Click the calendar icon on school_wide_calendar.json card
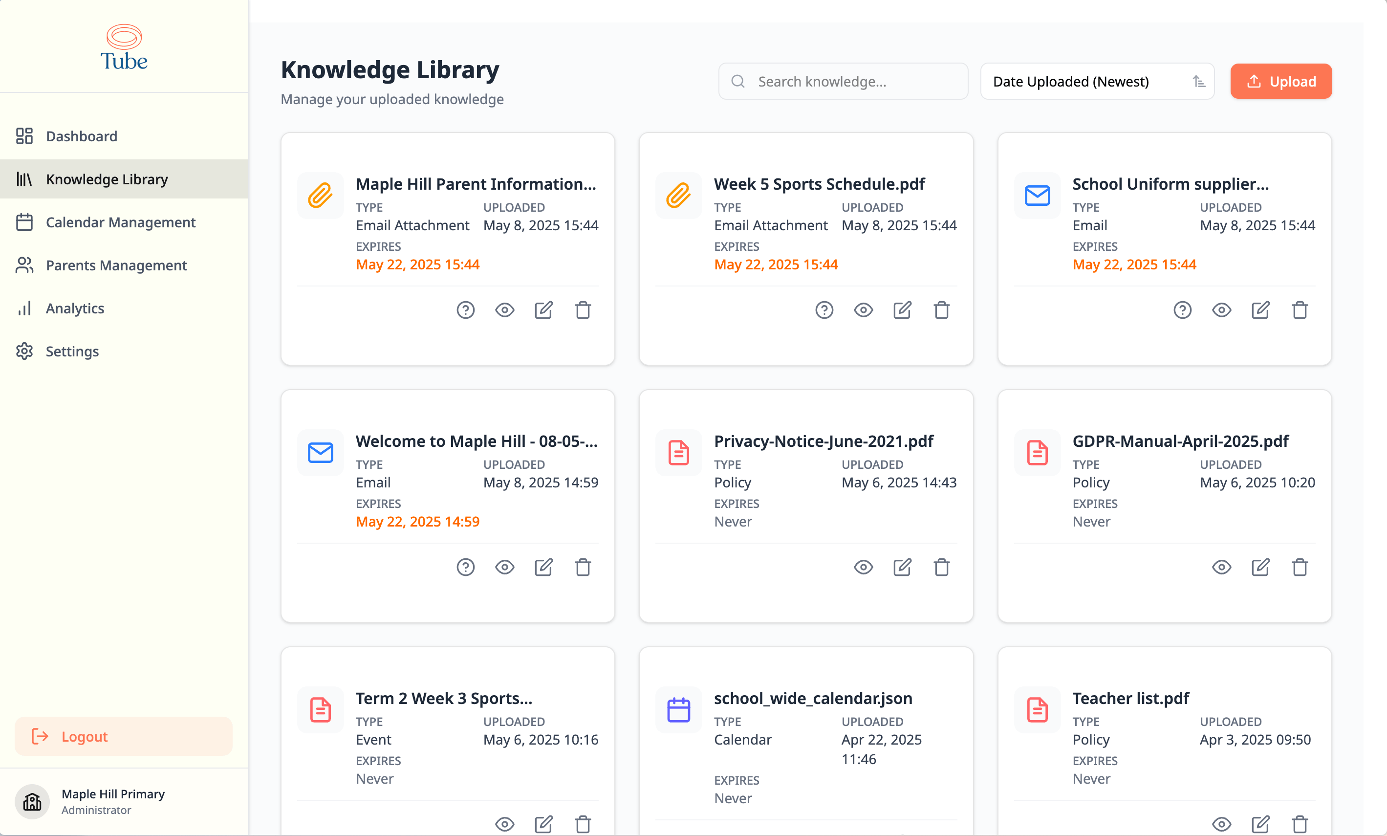The image size is (1387, 836). (678, 710)
